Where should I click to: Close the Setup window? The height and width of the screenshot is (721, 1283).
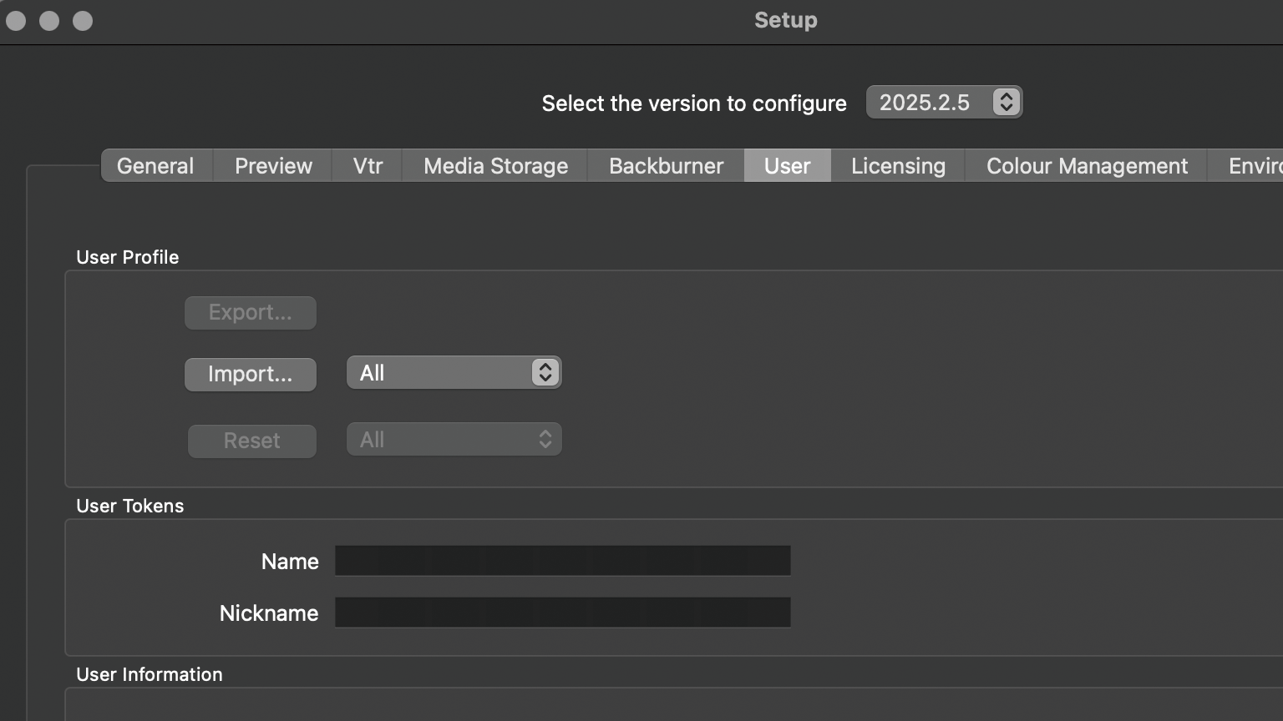(16, 21)
